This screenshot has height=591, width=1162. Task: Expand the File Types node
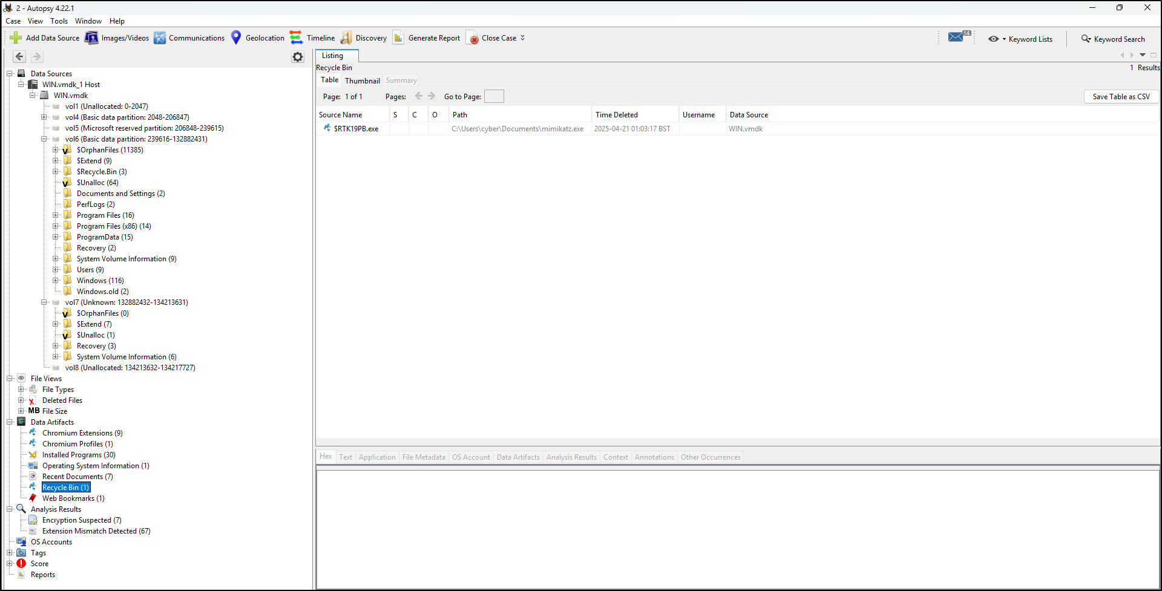[21, 390]
